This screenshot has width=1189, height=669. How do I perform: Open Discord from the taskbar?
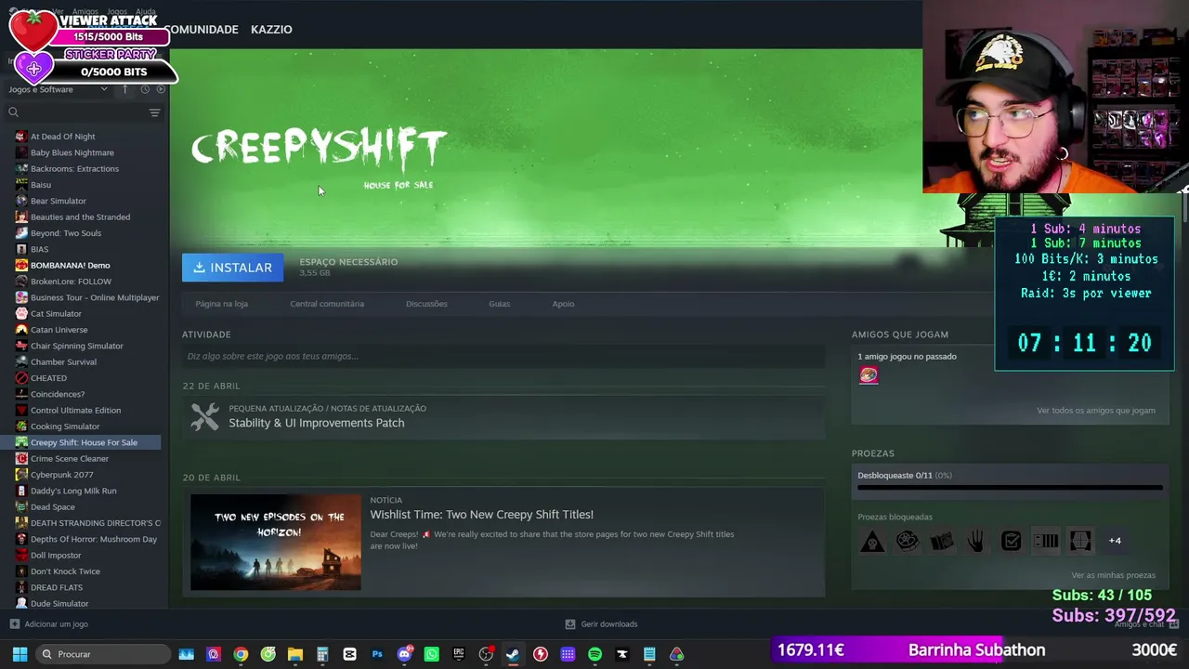(x=404, y=654)
